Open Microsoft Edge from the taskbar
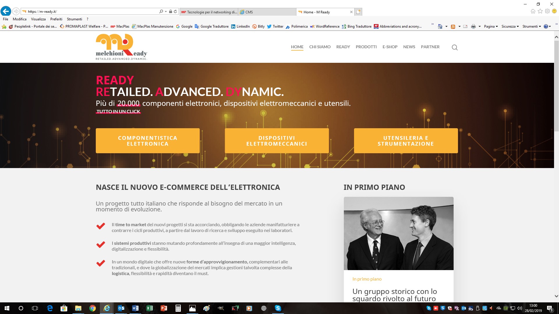559x314 pixels. click(x=50, y=308)
